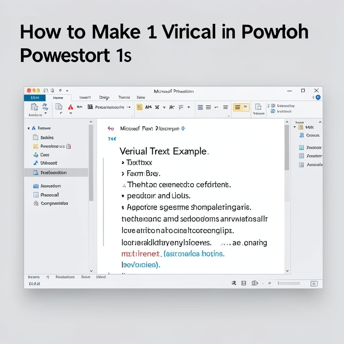Open the blue File tab

[x=35, y=98]
